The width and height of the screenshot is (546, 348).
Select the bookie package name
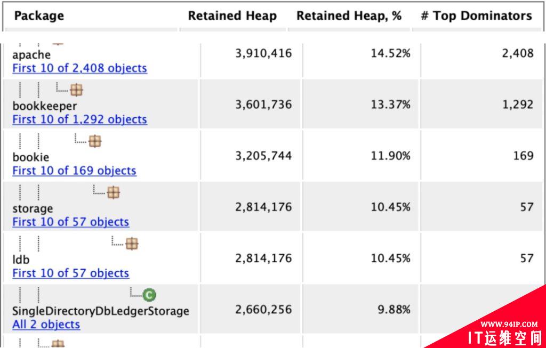click(x=30, y=157)
